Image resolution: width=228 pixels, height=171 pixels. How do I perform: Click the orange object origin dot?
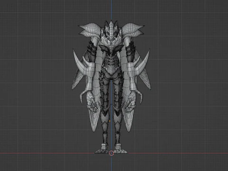[110, 121]
